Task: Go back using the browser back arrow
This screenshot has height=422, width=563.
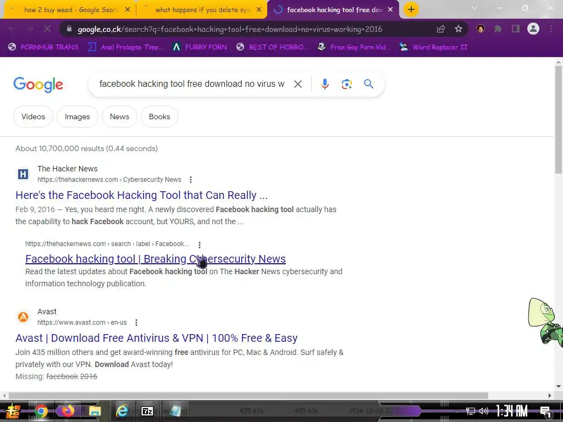Action: 12,29
